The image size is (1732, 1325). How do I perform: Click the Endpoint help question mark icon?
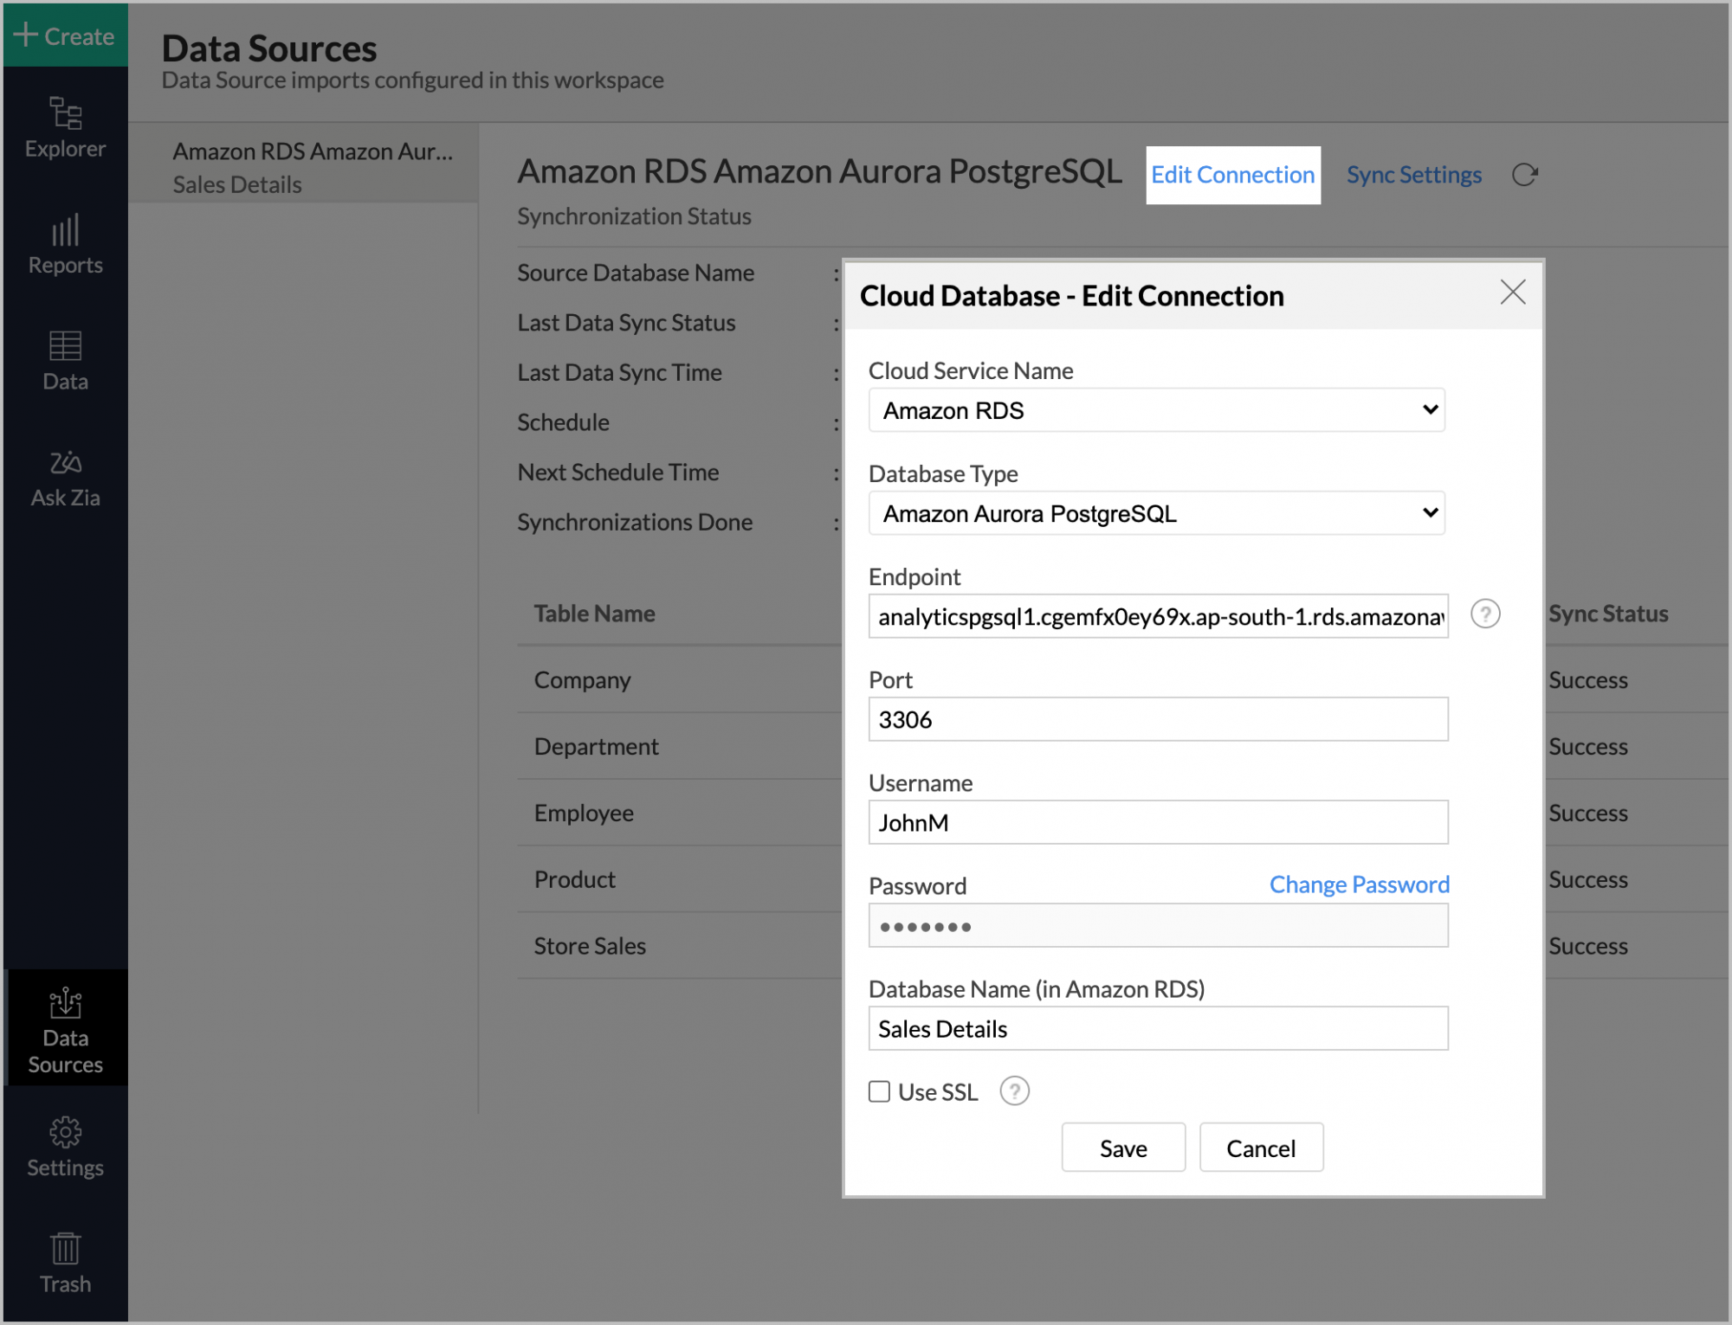point(1485,614)
